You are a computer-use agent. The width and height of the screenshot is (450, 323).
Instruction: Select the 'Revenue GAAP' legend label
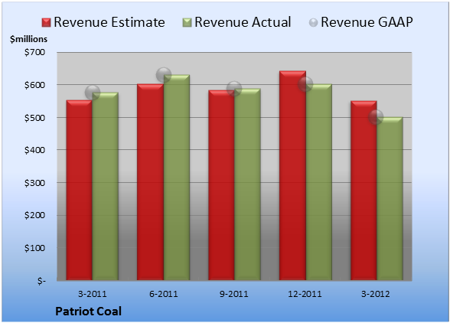[367, 22]
